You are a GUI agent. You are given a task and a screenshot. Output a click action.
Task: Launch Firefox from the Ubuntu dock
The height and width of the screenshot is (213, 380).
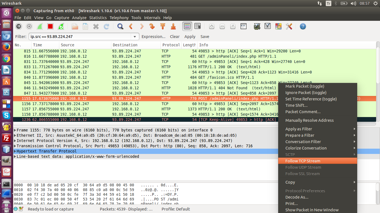6,47
